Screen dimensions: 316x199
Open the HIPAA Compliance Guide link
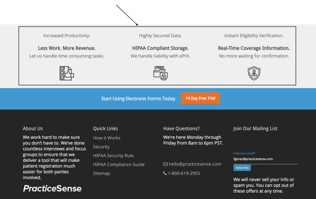click(x=118, y=165)
